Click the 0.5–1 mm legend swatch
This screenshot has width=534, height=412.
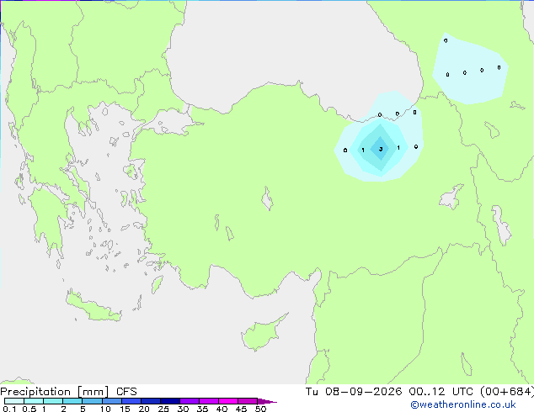tap(34, 401)
